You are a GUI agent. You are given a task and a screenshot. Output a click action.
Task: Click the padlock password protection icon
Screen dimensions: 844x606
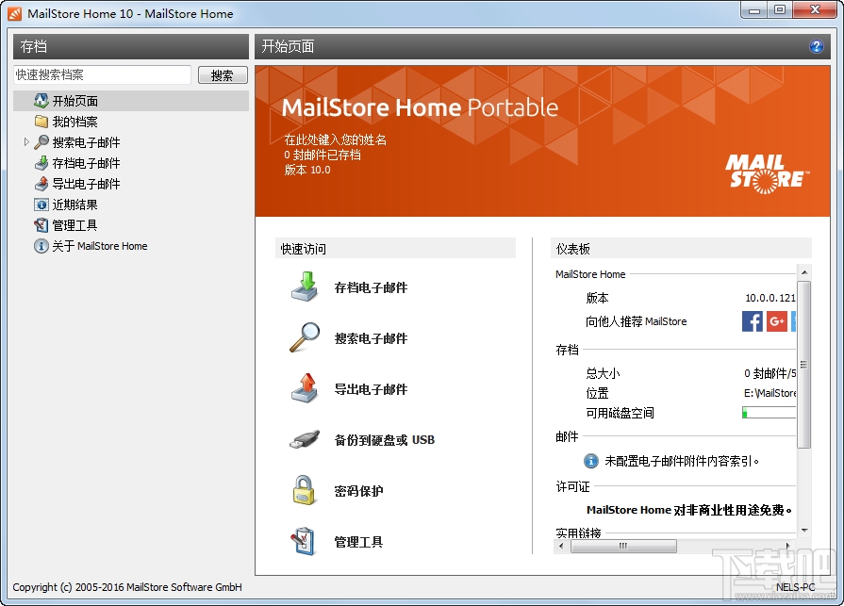pyautogui.click(x=304, y=490)
